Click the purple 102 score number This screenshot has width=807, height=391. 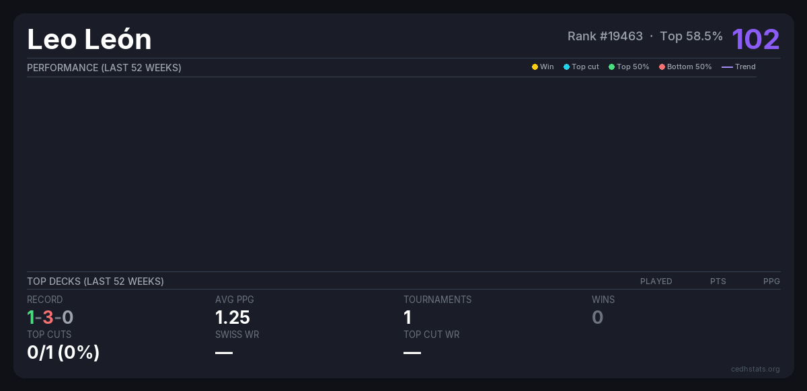pyautogui.click(x=755, y=40)
